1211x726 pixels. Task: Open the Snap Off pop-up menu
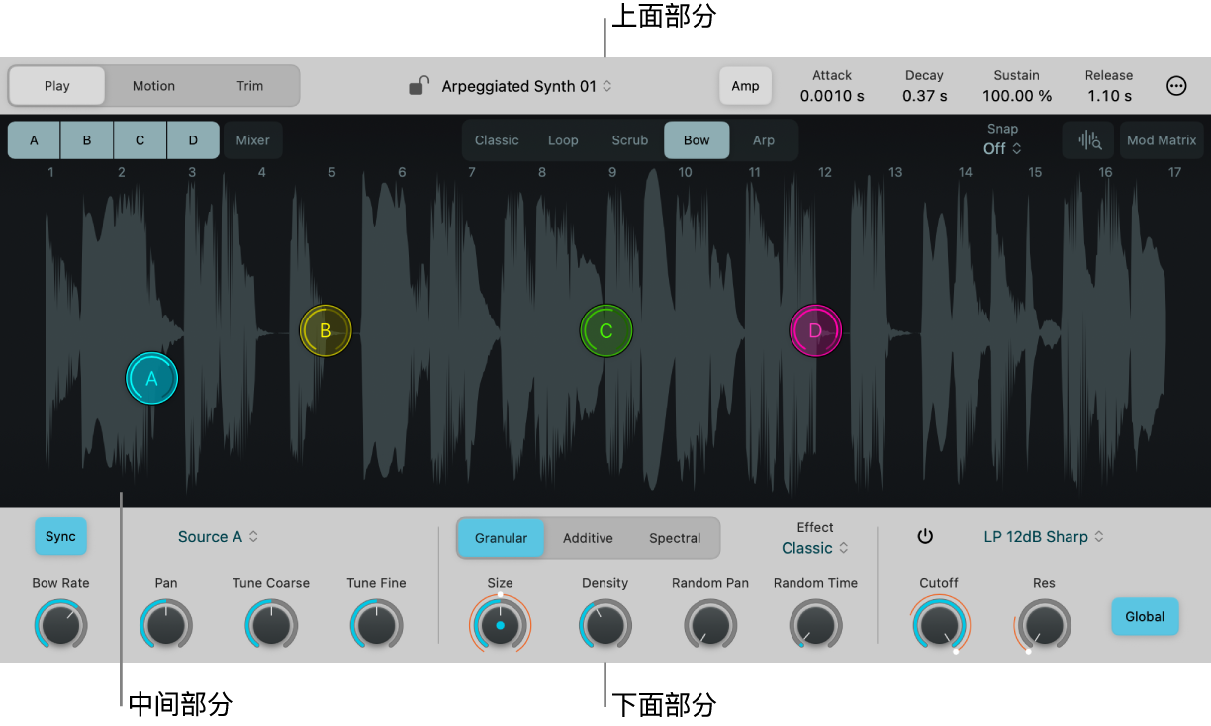(1002, 148)
